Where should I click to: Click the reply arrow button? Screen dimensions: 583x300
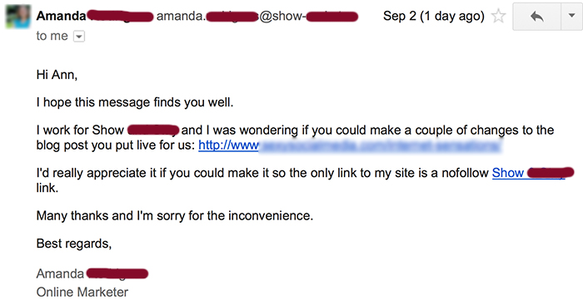537,17
